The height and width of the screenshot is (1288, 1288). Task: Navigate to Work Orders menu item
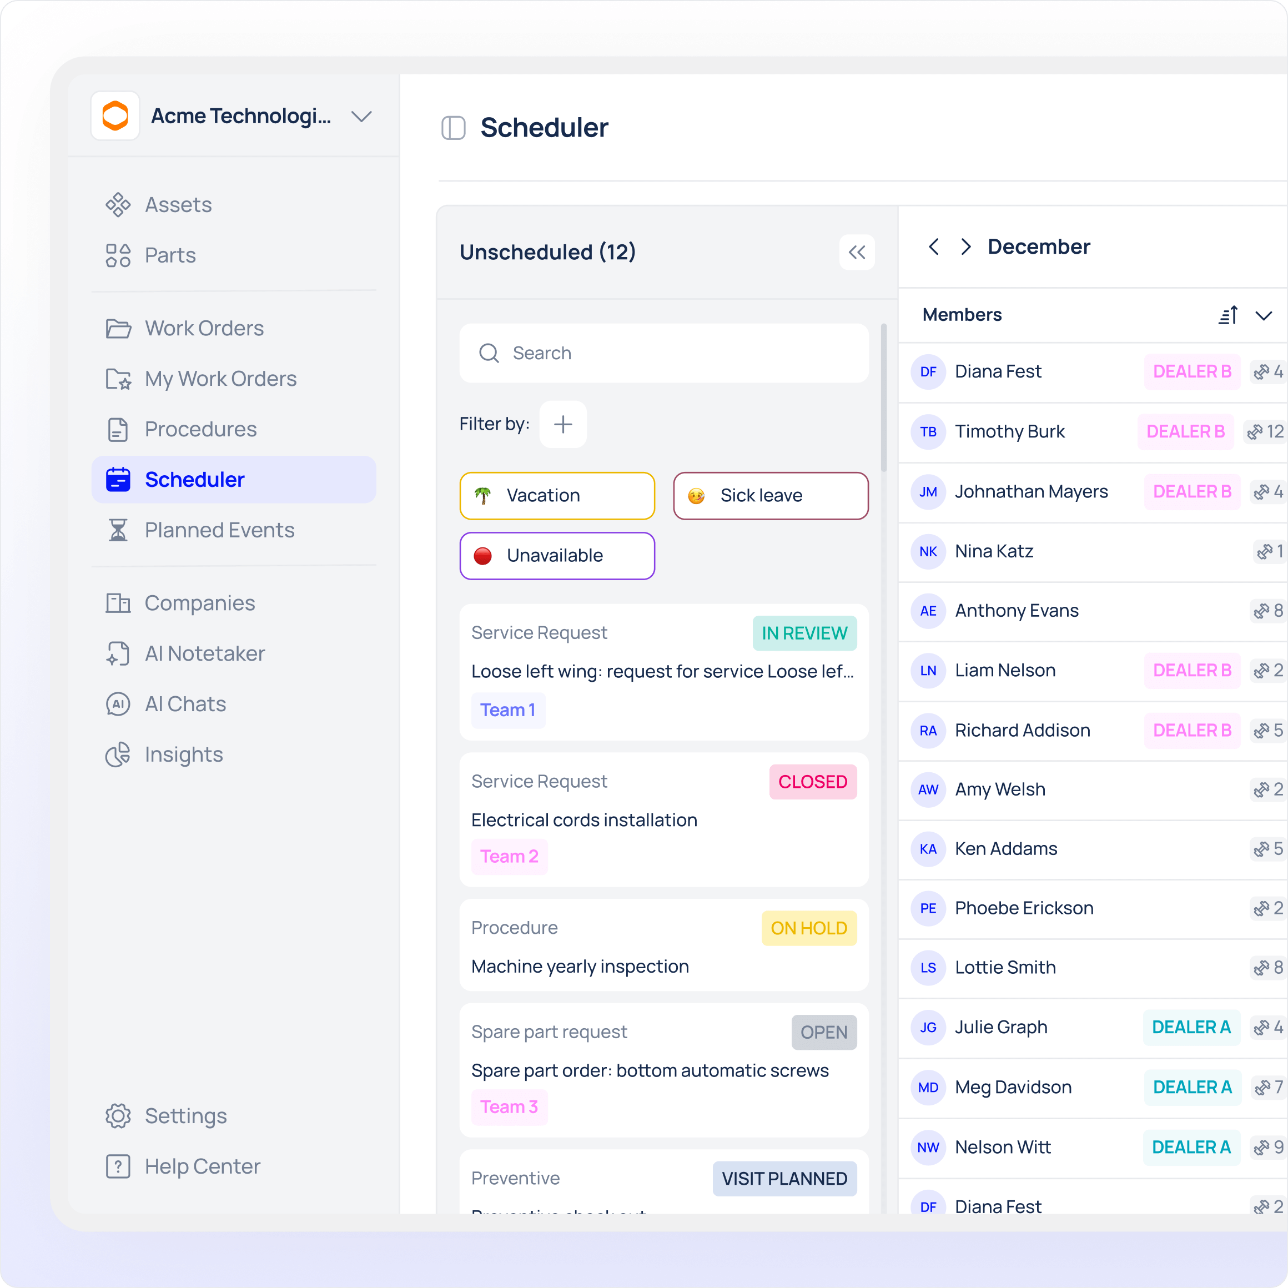[x=204, y=328]
